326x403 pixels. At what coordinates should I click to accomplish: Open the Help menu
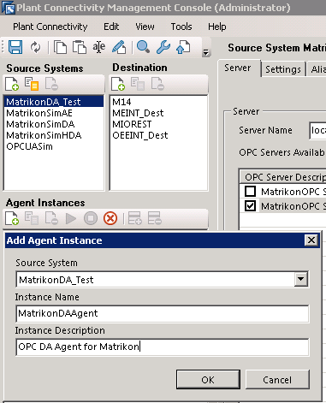(x=217, y=27)
